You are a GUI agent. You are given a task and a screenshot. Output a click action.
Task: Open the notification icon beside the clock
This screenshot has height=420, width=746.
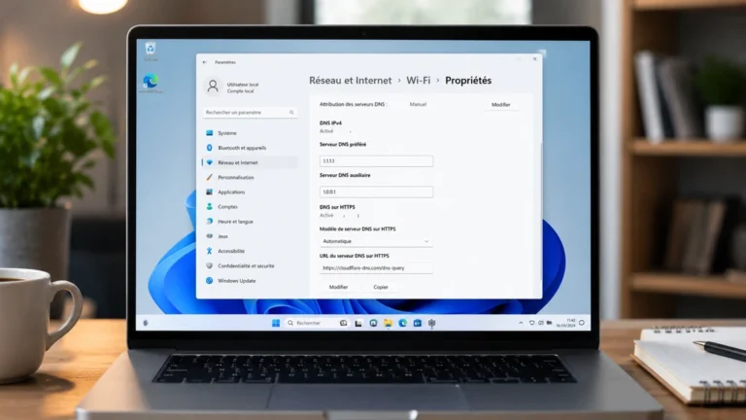pyautogui.click(x=582, y=323)
